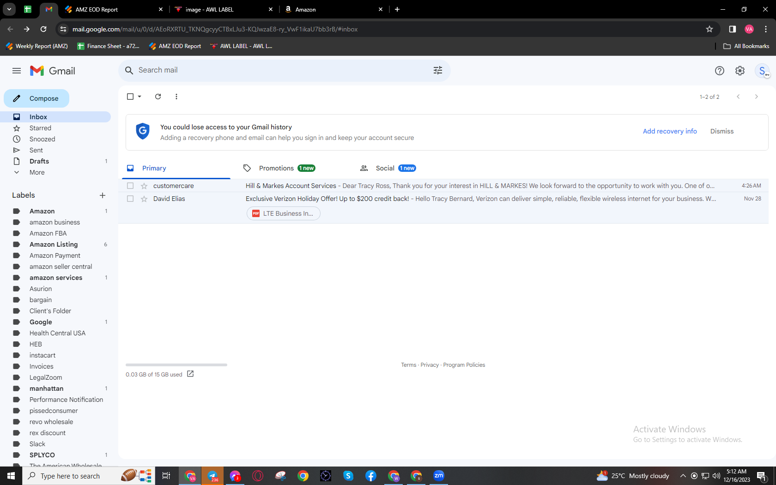Open the Weekly Report (AMZ) bookmark
776x485 pixels.
[36, 46]
